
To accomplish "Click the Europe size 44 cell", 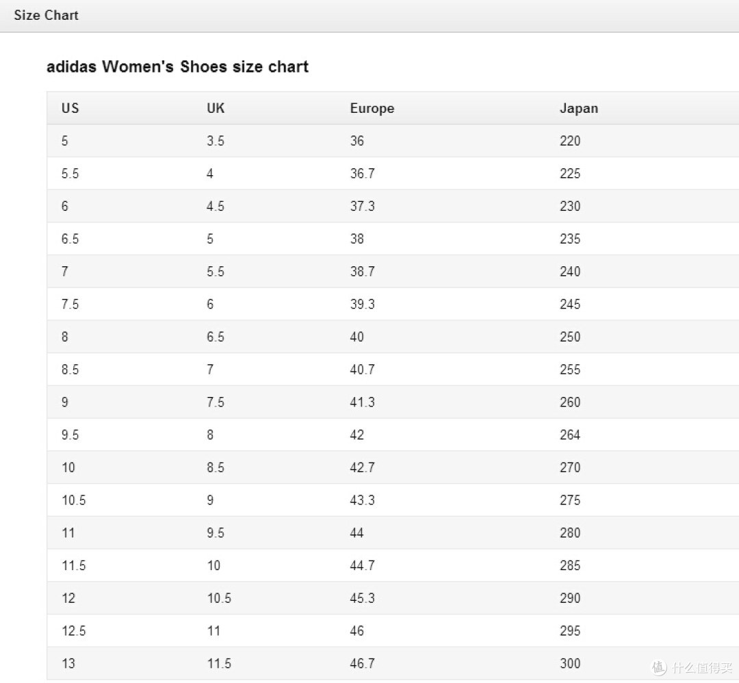I will [357, 532].
